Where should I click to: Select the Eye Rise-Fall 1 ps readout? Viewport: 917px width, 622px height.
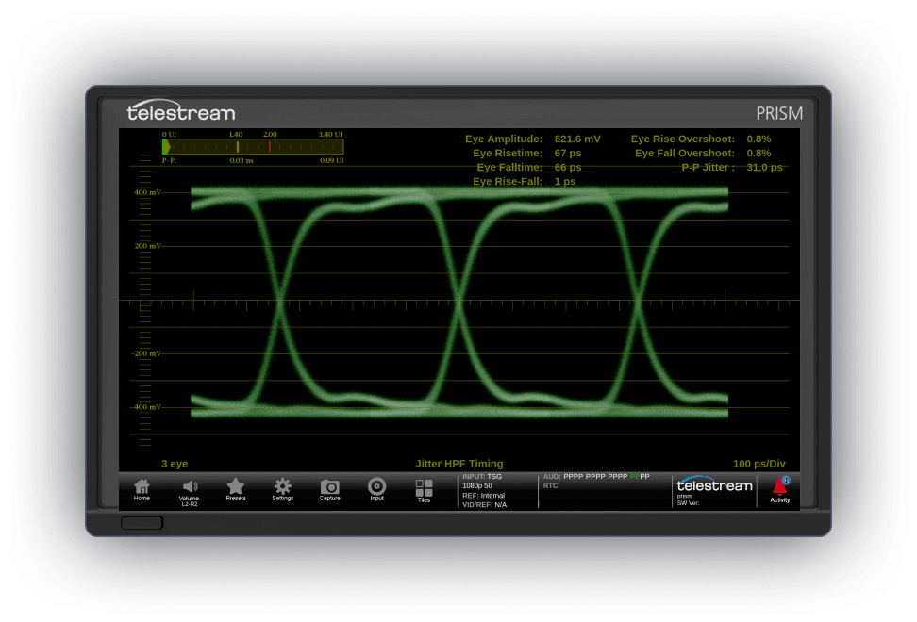tap(524, 181)
